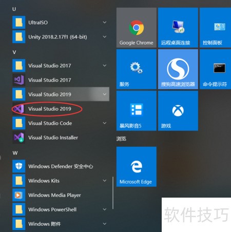Open the Microsoft Edge tile
This screenshot has height=232, width=231.
[x=137, y=167]
